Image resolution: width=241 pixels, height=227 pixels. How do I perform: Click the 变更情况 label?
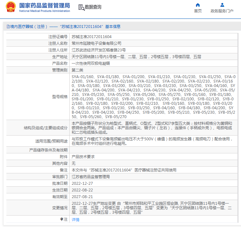point(60,208)
